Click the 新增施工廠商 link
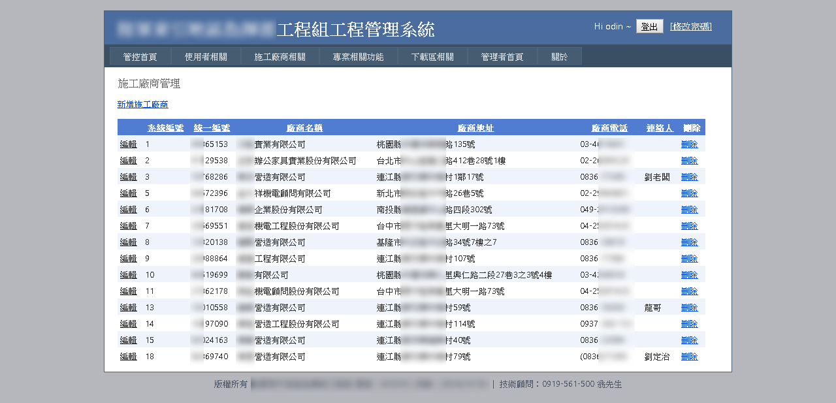The image size is (836, 403). [x=142, y=105]
